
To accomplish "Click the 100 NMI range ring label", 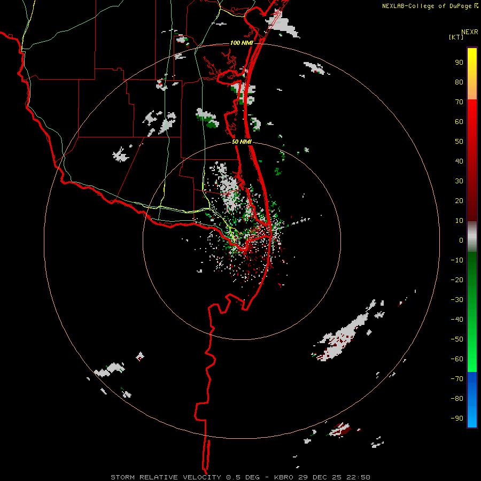I will tap(242, 43).
